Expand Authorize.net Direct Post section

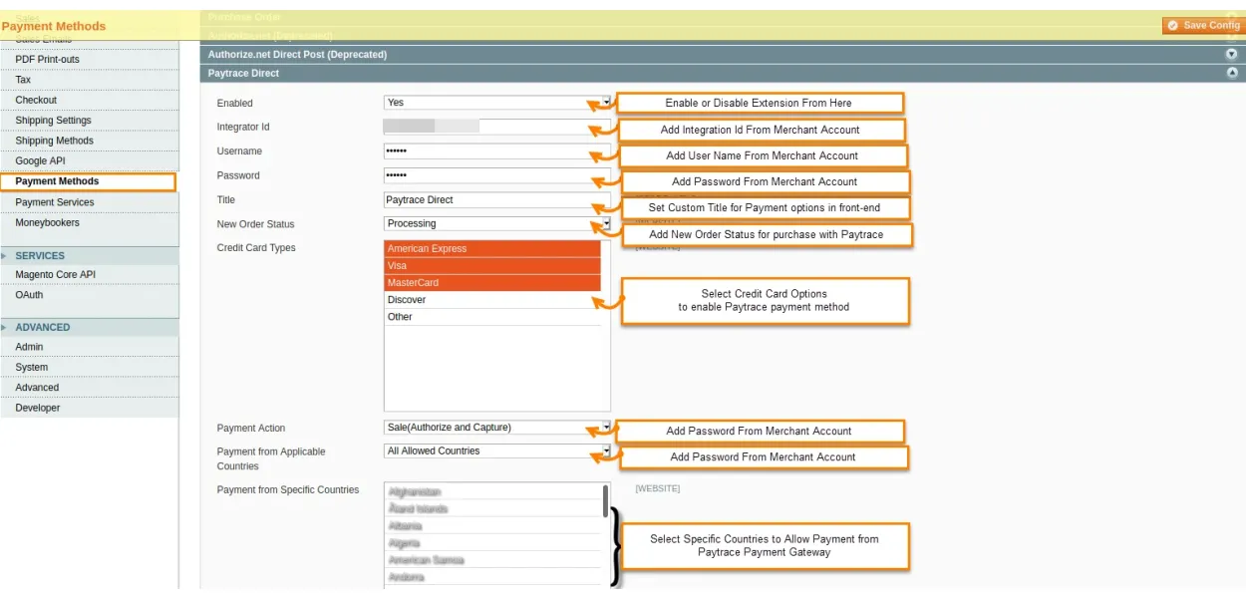coord(1231,55)
